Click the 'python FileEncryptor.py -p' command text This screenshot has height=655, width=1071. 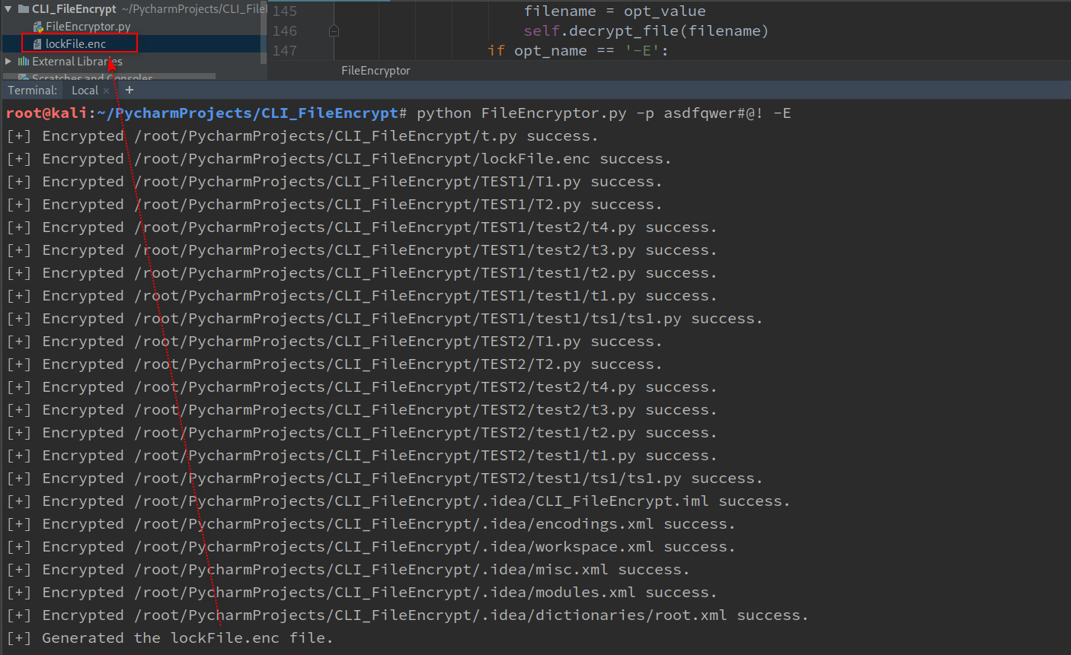pyautogui.click(x=535, y=113)
